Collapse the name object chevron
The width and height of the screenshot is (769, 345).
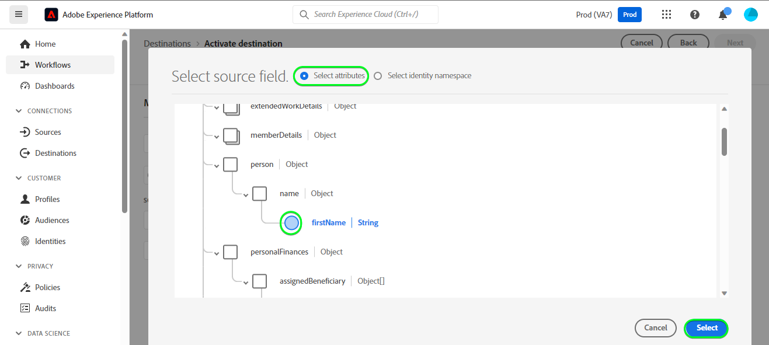(246, 195)
